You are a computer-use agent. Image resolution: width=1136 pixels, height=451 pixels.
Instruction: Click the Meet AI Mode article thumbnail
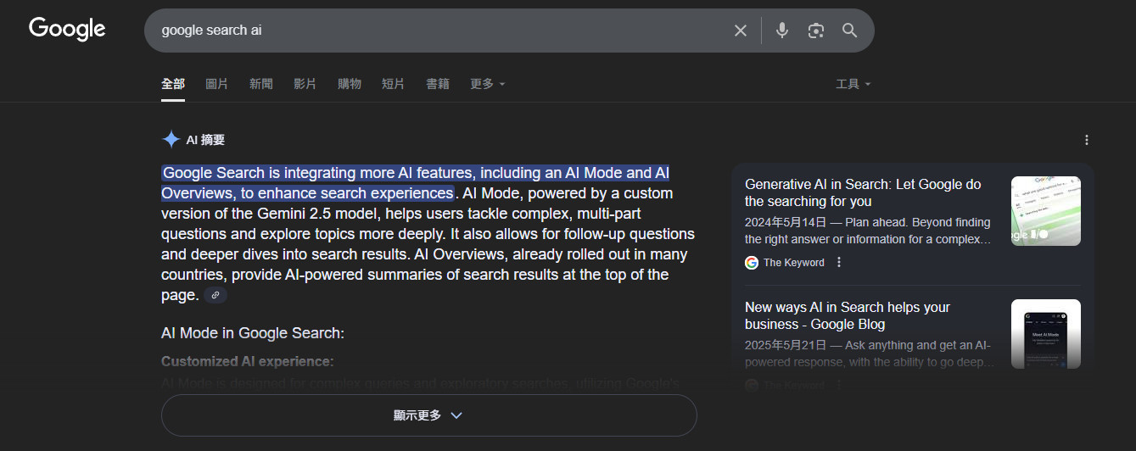[1046, 334]
